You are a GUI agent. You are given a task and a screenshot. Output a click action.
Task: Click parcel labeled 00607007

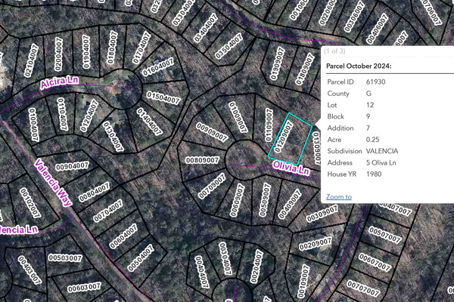pos(375,263)
